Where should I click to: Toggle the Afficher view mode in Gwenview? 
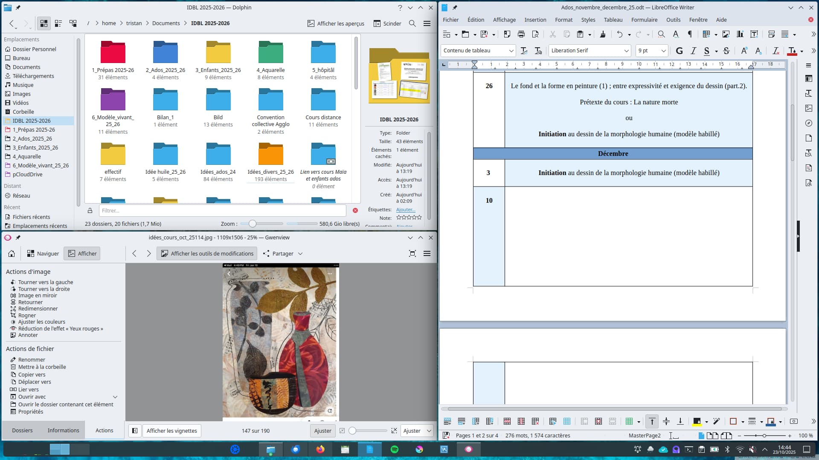[82, 254]
